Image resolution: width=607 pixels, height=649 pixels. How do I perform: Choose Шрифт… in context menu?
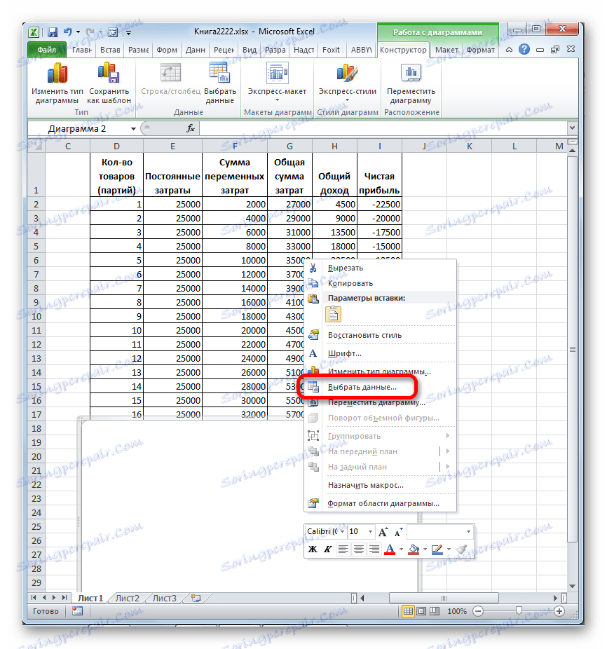pyautogui.click(x=381, y=353)
